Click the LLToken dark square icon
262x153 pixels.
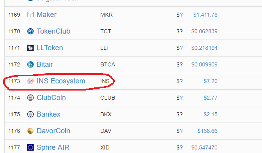[x=30, y=48]
